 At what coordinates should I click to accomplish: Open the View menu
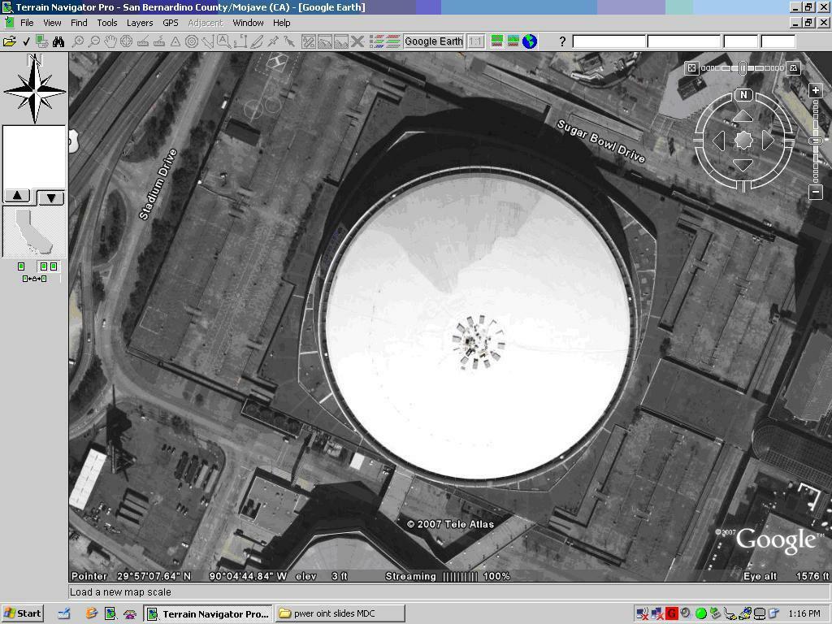click(x=52, y=23)
